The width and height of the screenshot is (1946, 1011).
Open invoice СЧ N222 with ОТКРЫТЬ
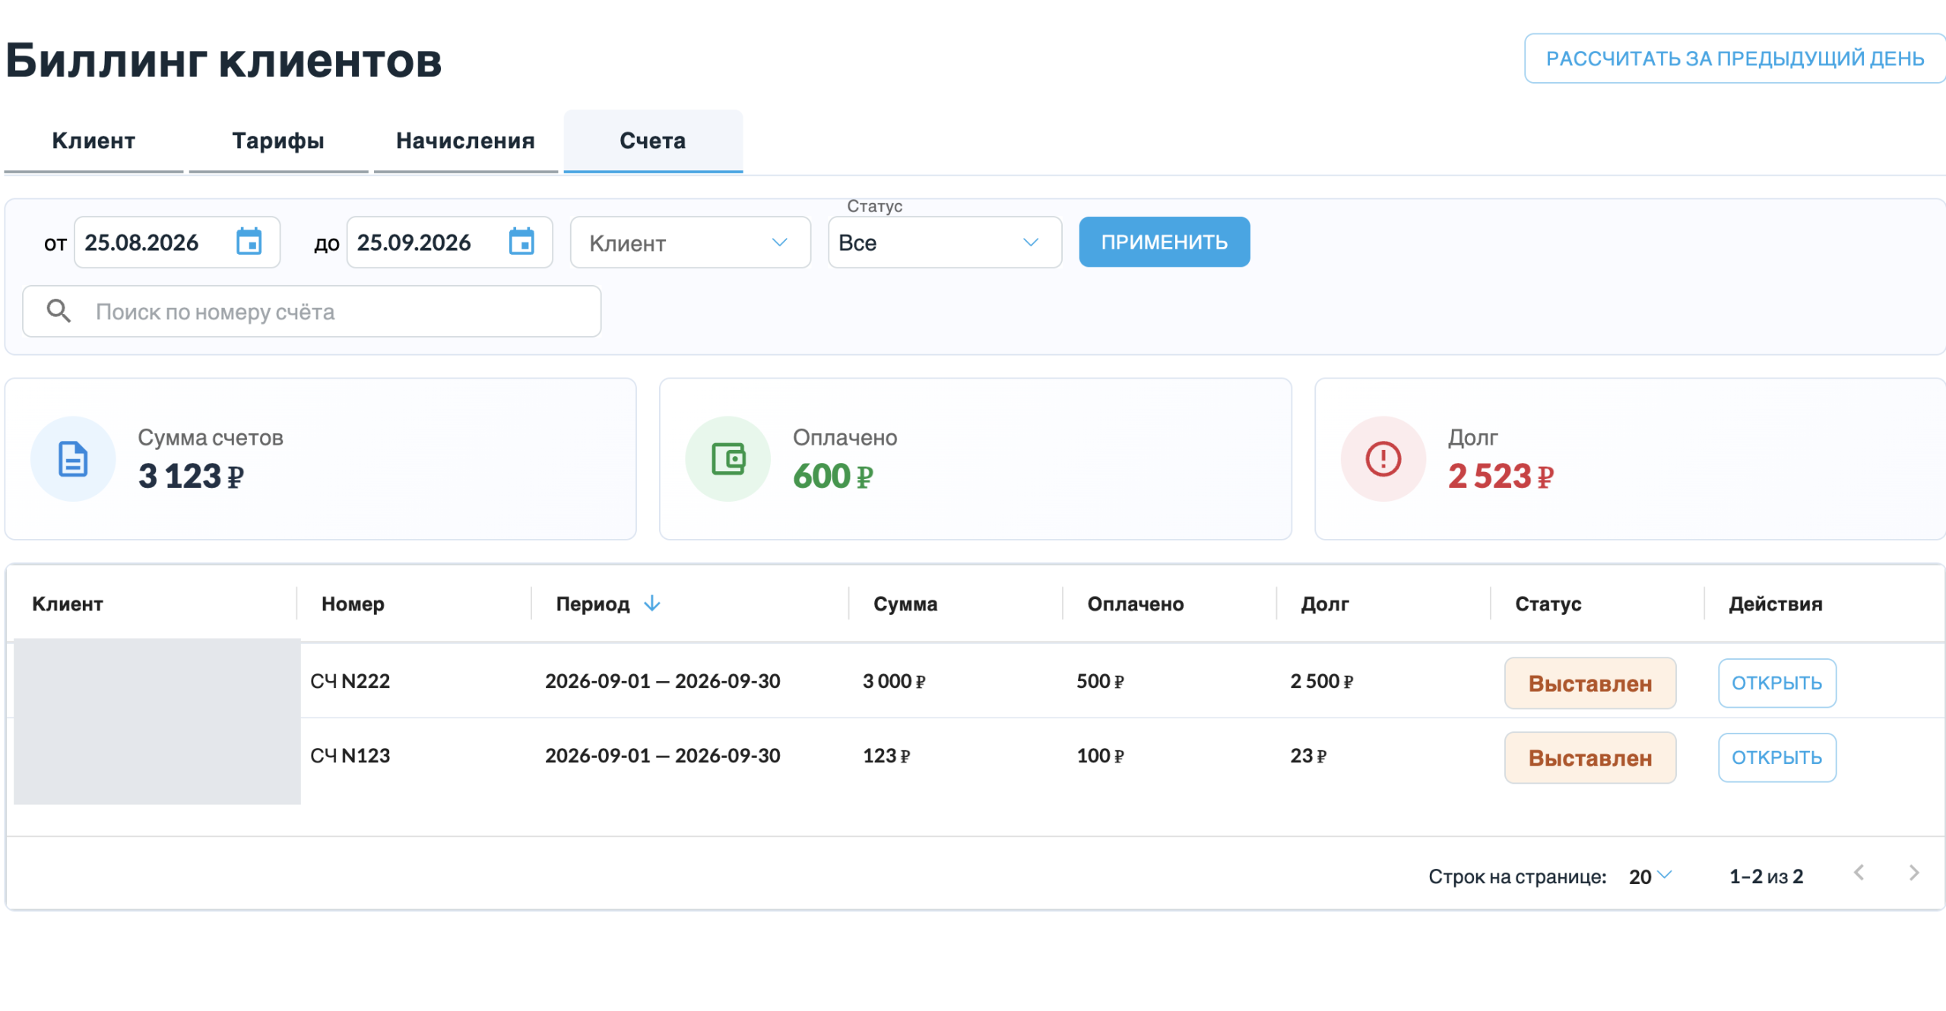[1777, 683]
